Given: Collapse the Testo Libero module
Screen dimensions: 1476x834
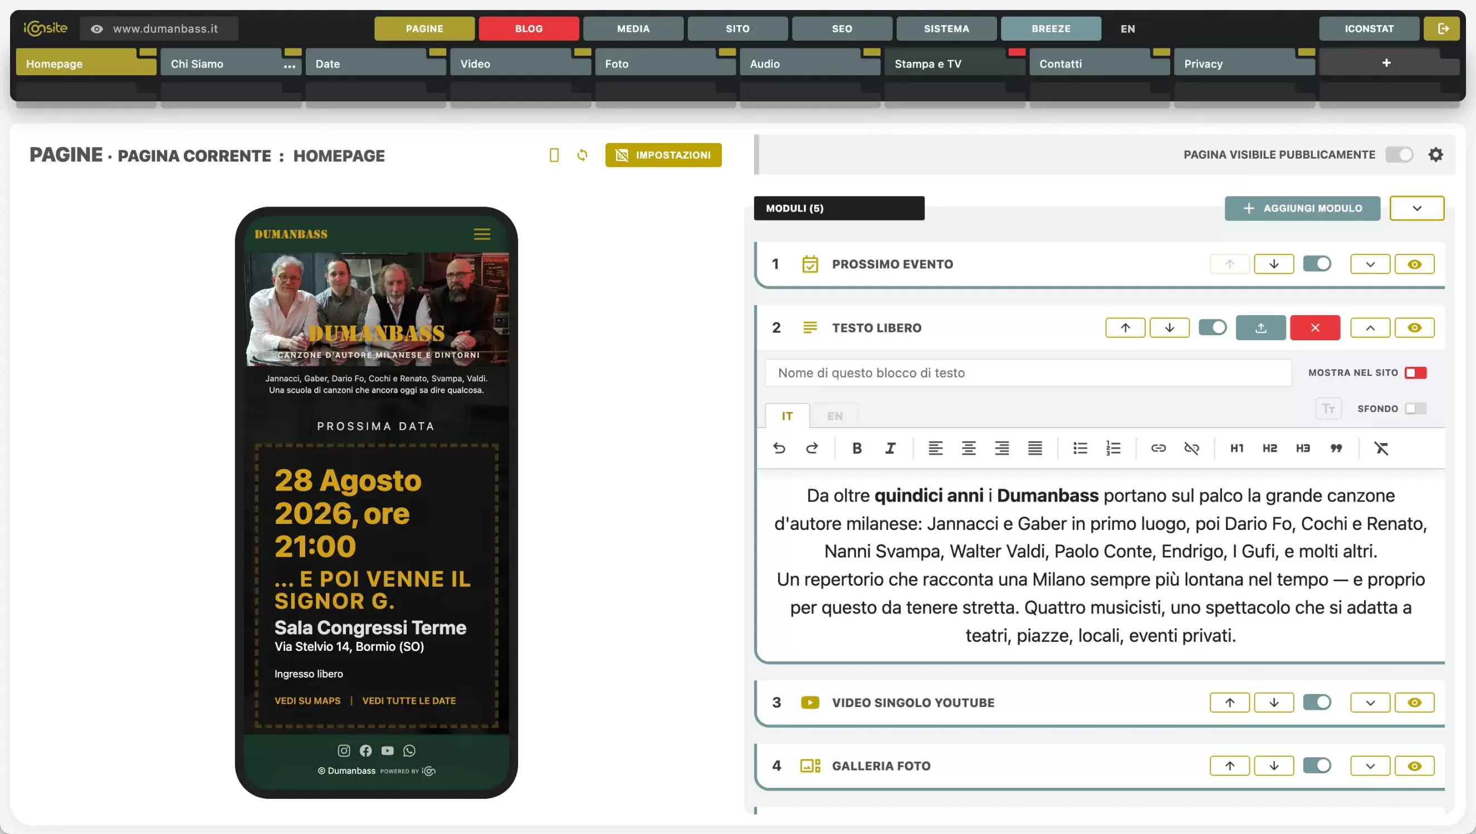Looking at the screenshot, I should 1370,327.
